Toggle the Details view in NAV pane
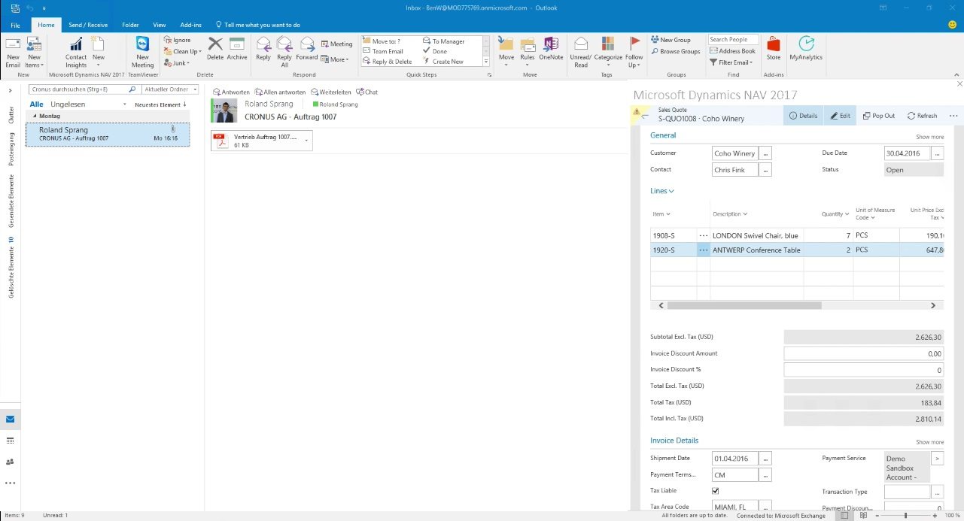Screen dimensions: 964x521 803,116
